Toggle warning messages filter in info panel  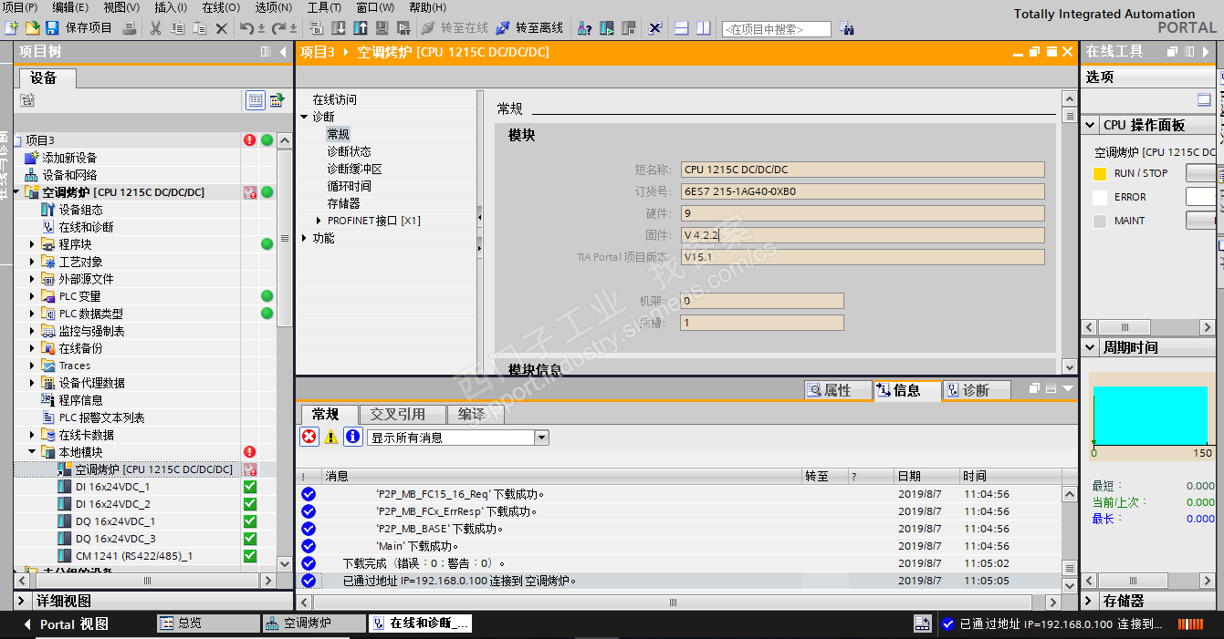tap(331, 438)
